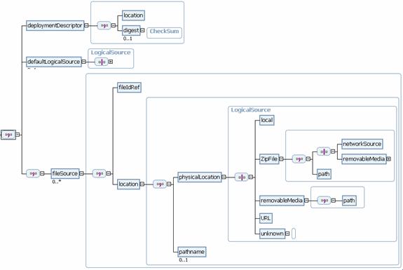Collapse the defaultLogicalSource element
Image resolution: width=403 pixels, height=270 pixels.
pos(84,62)
